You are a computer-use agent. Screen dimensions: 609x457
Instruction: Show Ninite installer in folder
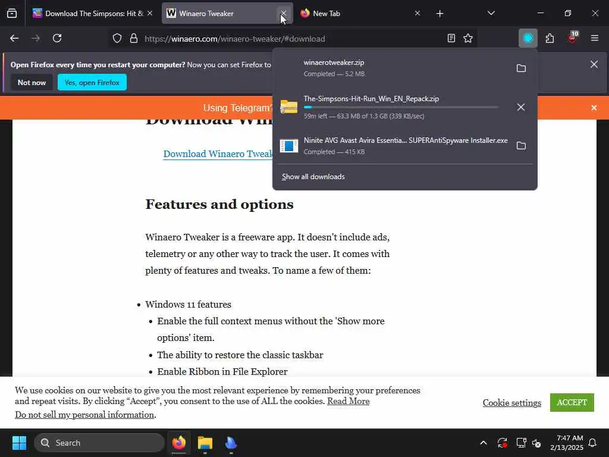[521, 146]
